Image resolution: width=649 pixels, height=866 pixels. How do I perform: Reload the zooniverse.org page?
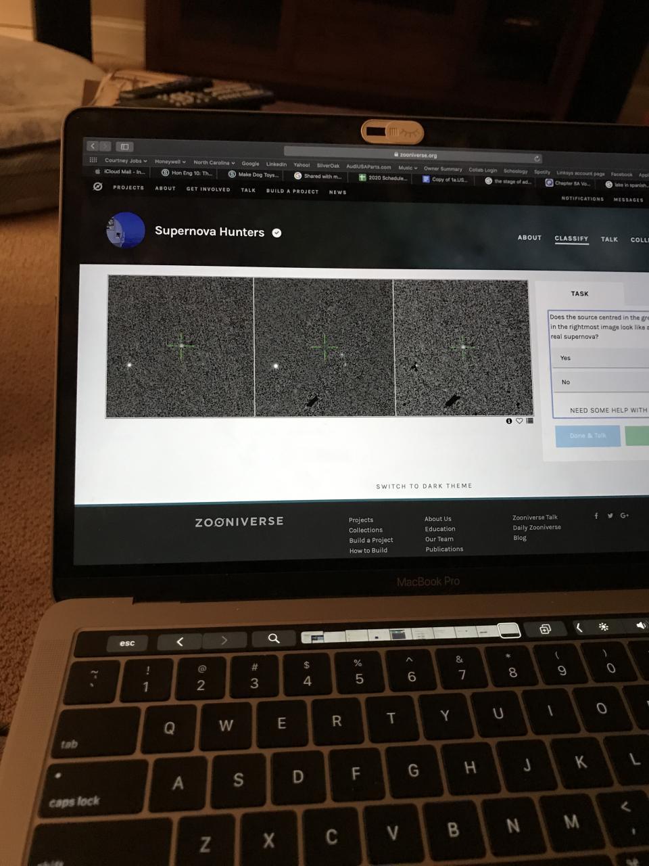point(537,158)
